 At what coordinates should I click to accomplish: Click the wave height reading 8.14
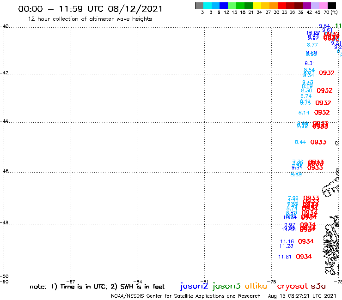tap(304, 113)
